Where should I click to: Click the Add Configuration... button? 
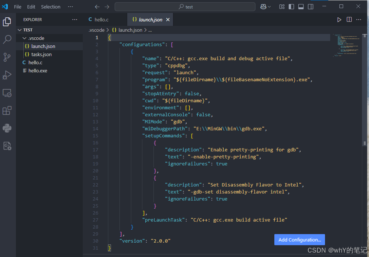299,240
